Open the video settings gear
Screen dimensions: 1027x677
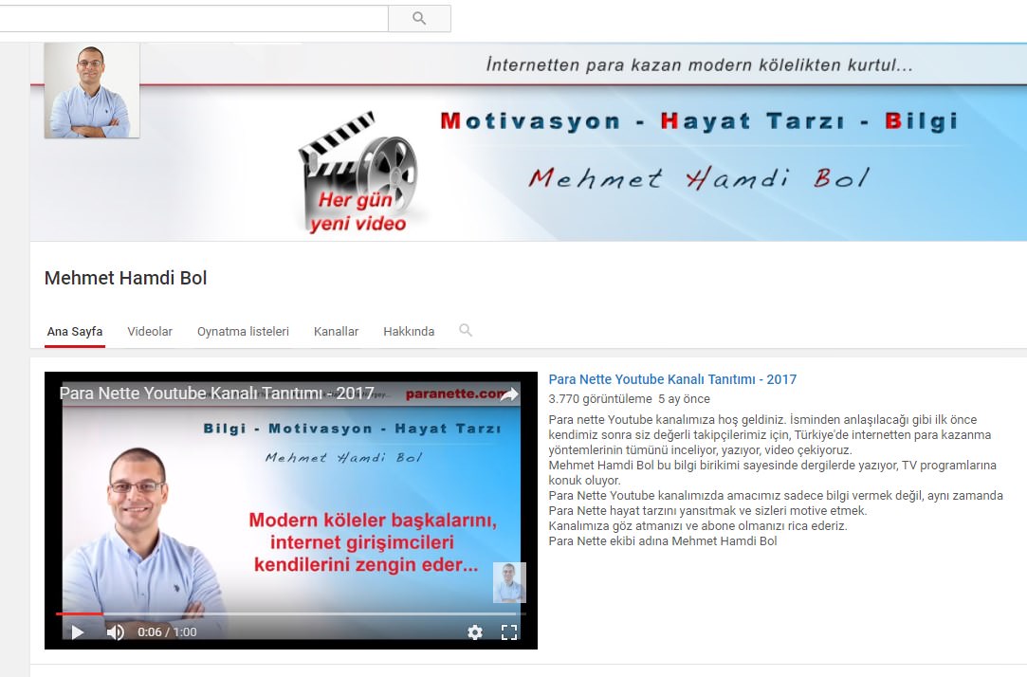pyautogui.click(x=475, y=632)
